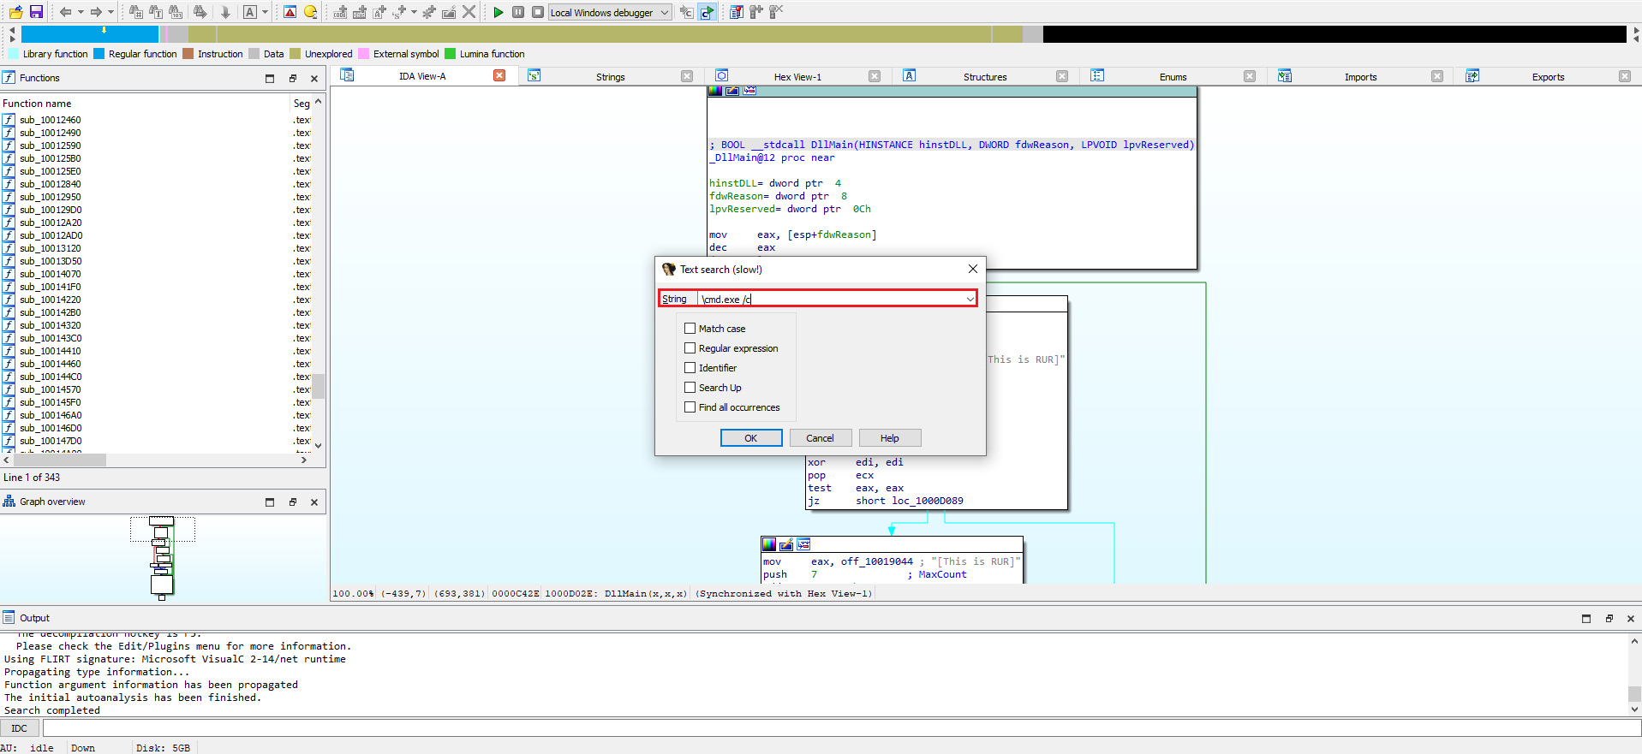The height and width of the screenshot is (754, 1642).
Task: Select function sub_100147D0
Action: (51, 441)
